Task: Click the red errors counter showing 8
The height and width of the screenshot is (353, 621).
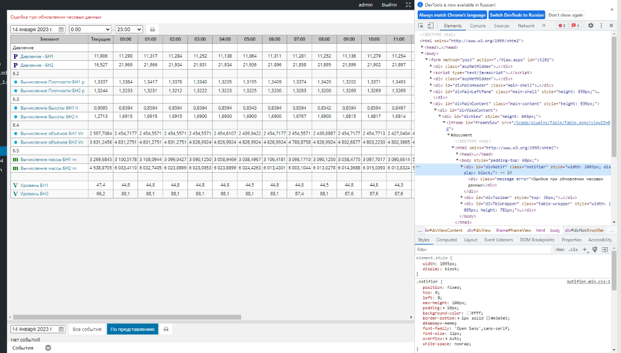Action: click(562, 25)
